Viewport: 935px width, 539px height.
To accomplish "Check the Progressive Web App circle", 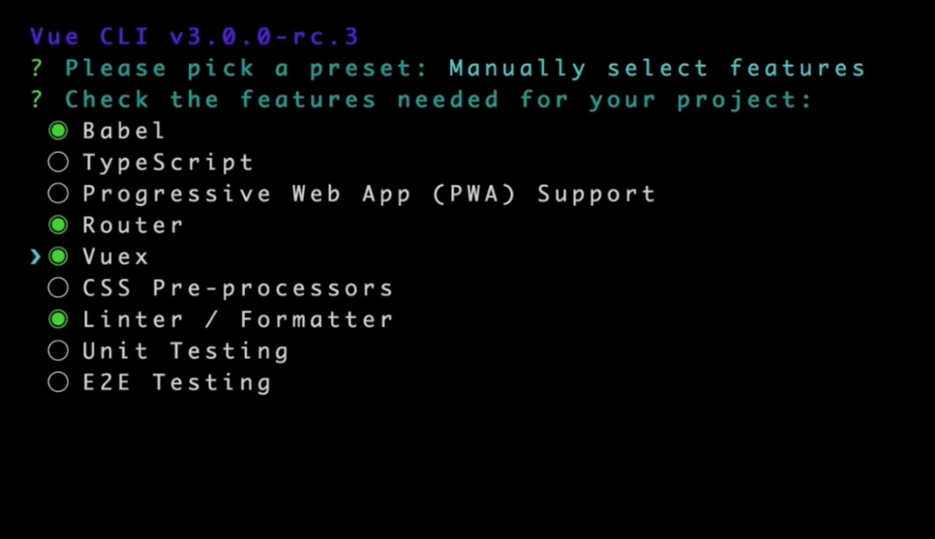I will point(58,194).
